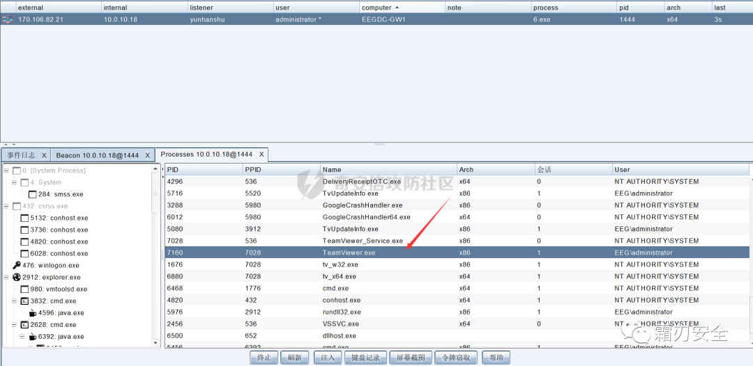Click the globe icon beside explorer.exe

tap(16, 277)
